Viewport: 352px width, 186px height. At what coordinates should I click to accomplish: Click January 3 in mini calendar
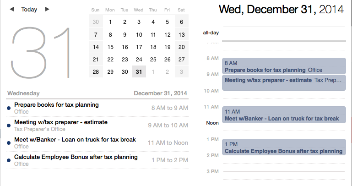pos(181,71)
